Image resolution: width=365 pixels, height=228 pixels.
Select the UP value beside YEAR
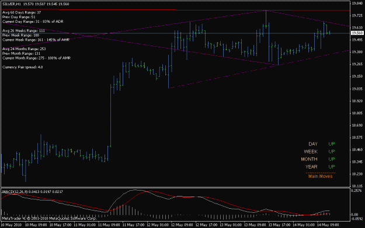click(332, 167)
